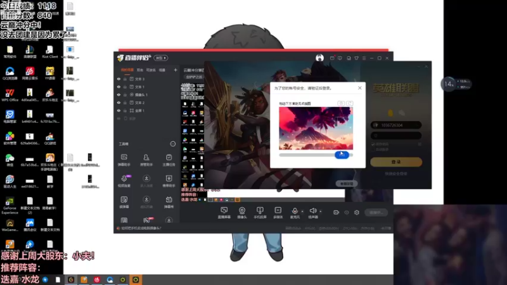This screenshot has height=285, width=507.
Task: Hide the 文本 1 source
Action: coord(119,87)
